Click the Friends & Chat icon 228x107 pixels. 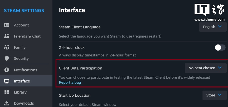tap(7, 36)
